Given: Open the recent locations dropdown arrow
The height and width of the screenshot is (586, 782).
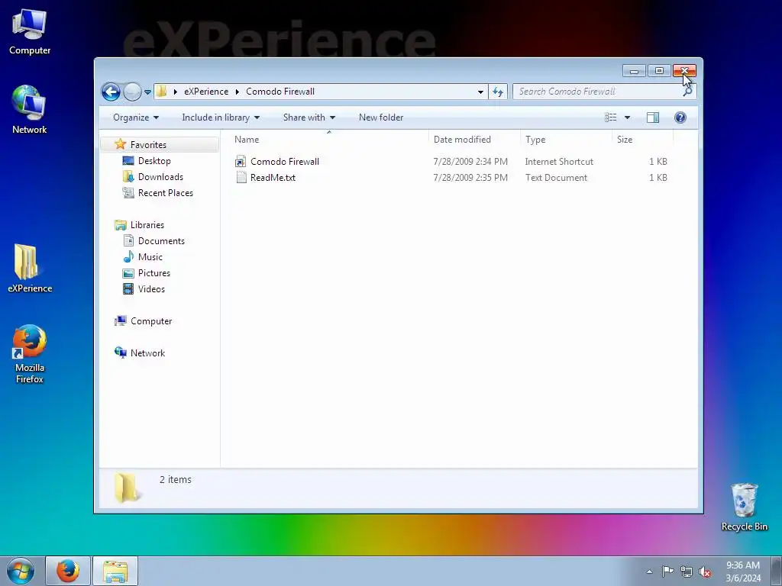Looking at the screenshot, I should tap(147, 92).
